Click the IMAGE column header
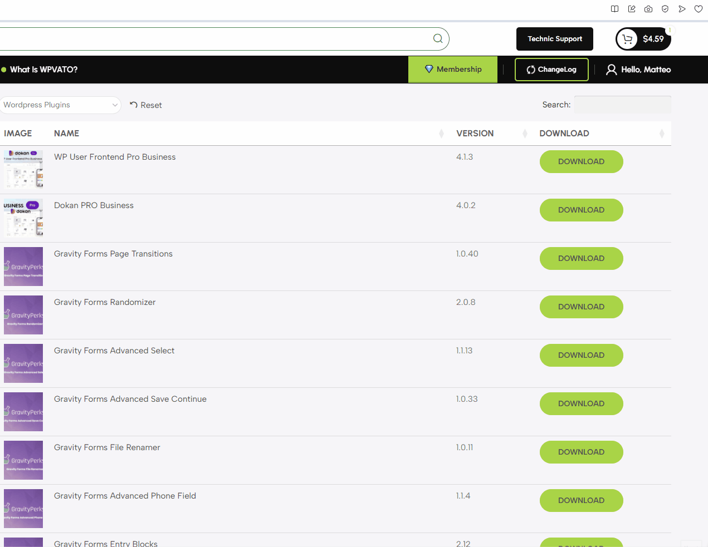Image resolution: width=708 pixels, height=547 pixels. (x=18, y=134)
